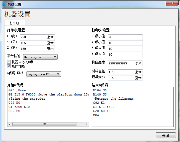
Task: Click the start G-code scrollbar right arrow
Action: pyautogui.click(x=87, y=124)
